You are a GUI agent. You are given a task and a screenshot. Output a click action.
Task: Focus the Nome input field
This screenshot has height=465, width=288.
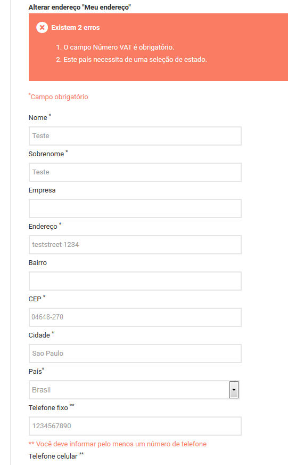(135, 136)
